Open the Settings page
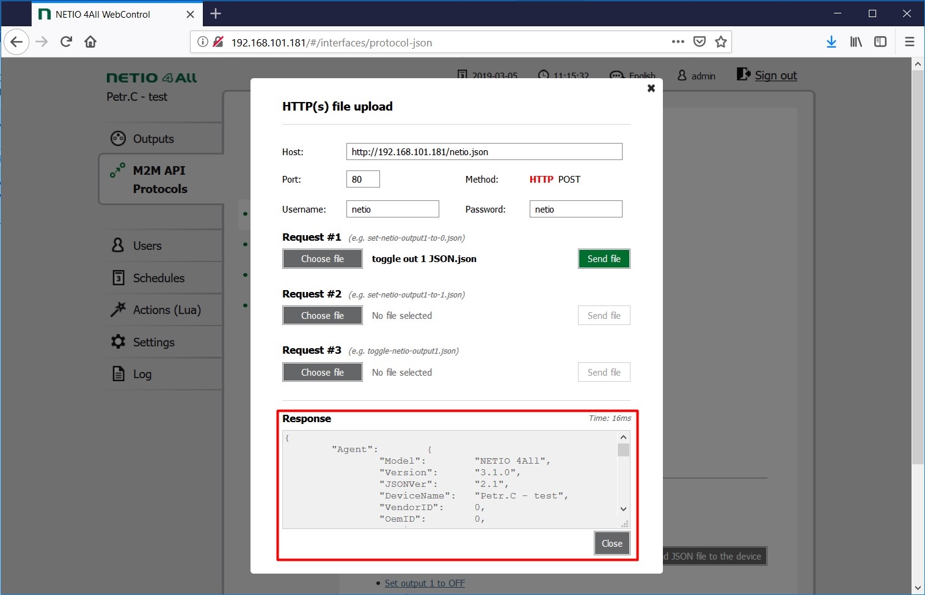Screen dimensions: 925x595 (x=154, y=342)
